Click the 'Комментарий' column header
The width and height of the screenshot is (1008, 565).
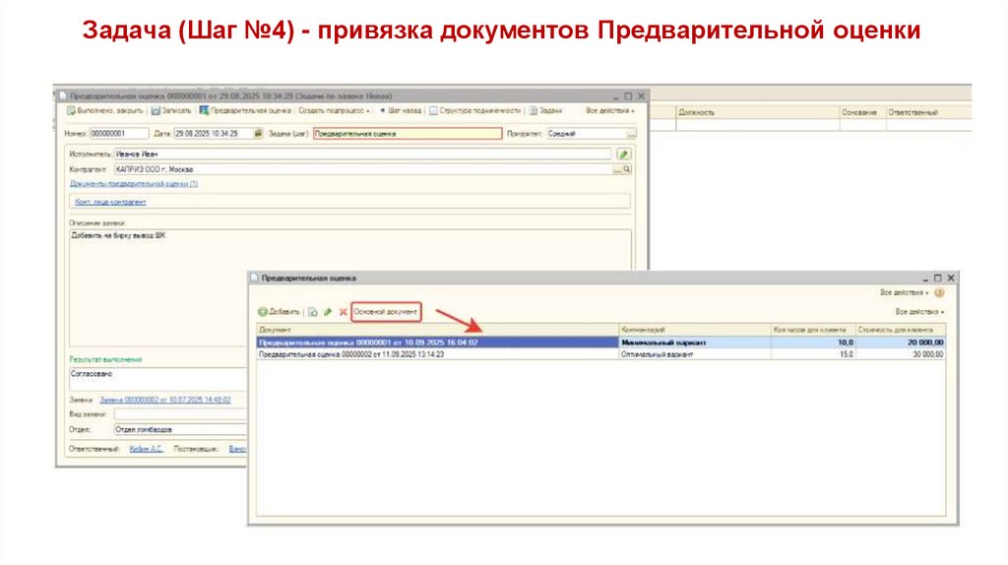(694, 330)
